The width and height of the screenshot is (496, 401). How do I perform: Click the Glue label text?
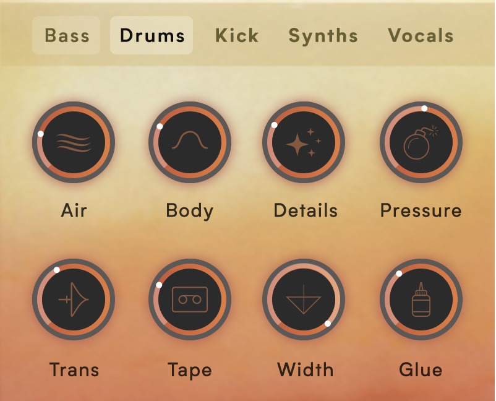pyautogui.click(x=421, y=369)
